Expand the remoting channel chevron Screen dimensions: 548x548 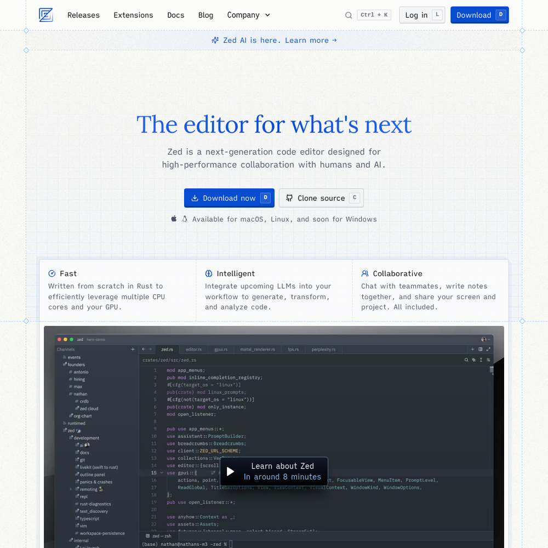pyautogui.click(x=71, y=489)
